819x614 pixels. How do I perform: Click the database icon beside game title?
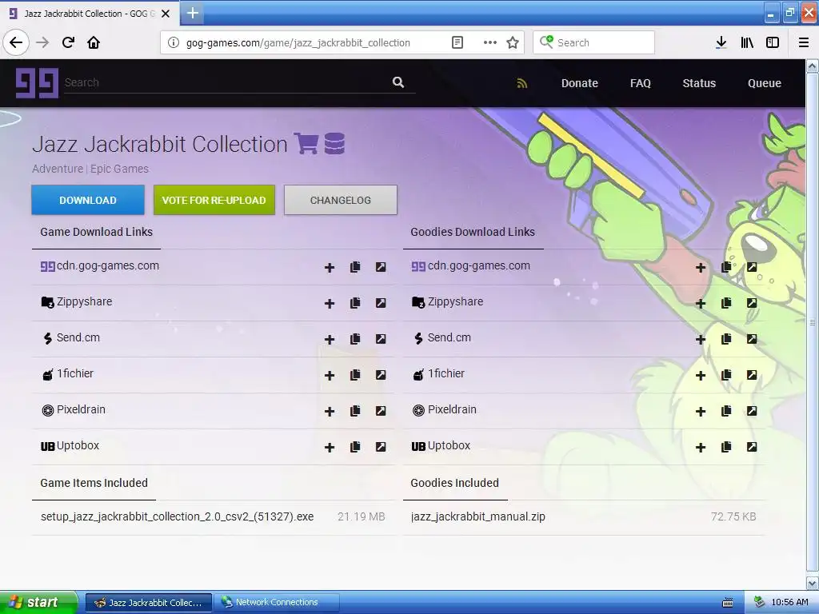pyautogui.click(x=334, y=143)
